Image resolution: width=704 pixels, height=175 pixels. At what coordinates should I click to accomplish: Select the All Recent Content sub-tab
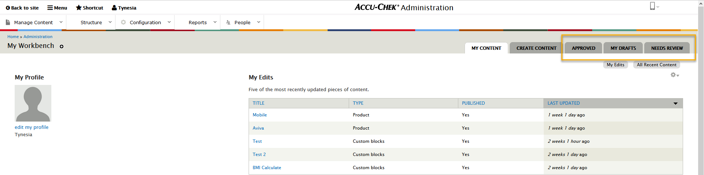tap(656, 65)
